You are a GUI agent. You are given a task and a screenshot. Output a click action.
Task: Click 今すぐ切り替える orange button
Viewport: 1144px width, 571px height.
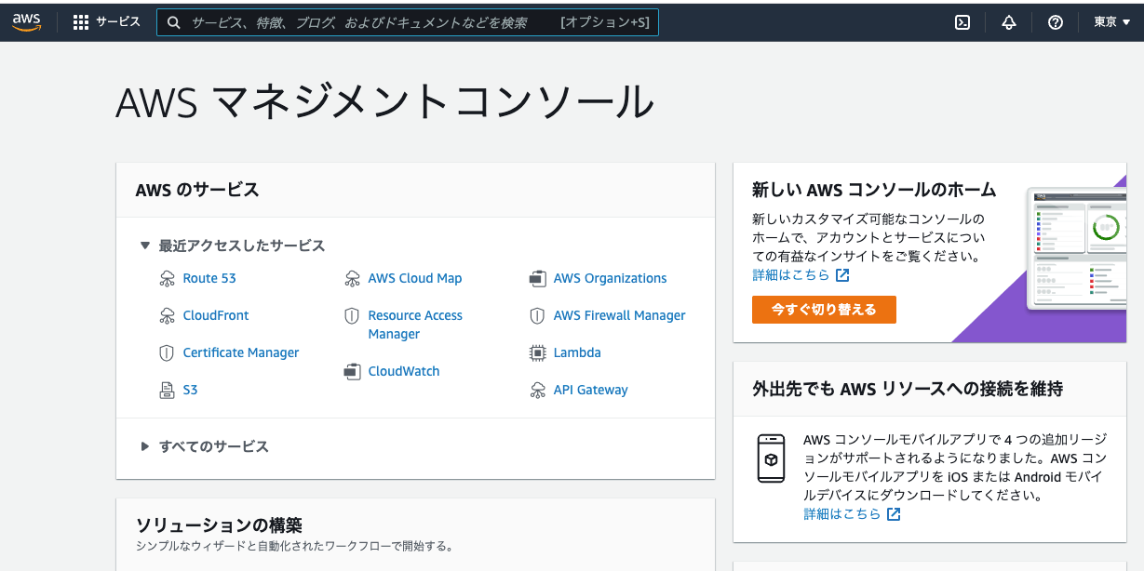(824, 310)
